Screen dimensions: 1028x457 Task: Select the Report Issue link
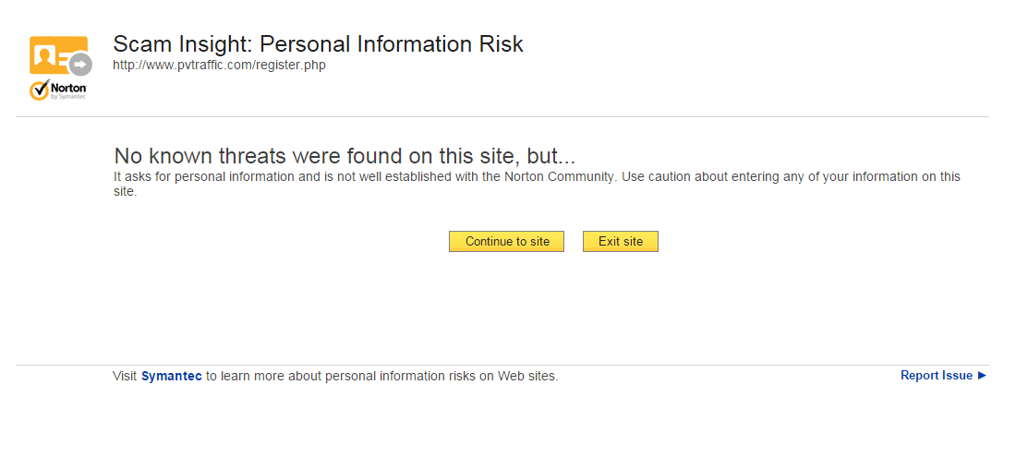(x=936, y=376)
